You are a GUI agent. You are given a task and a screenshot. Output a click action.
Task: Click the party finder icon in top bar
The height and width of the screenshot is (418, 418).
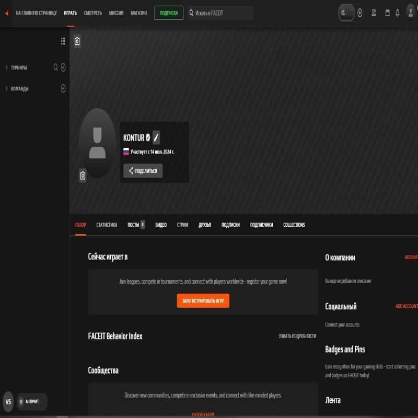click(x=374, y=13)
